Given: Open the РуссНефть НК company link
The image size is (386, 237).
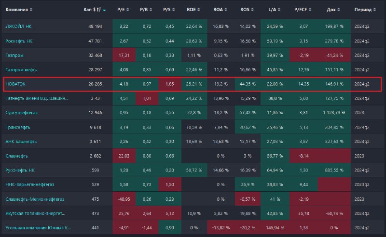Looking at the screenshot, I should [20, 170].
